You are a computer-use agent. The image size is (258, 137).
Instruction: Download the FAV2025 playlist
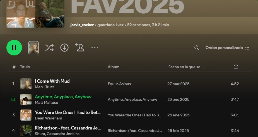[64, 48]
